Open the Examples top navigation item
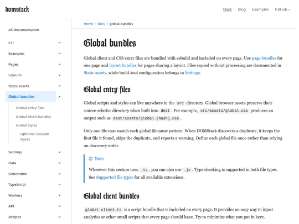299x224 pixels. 260,9
